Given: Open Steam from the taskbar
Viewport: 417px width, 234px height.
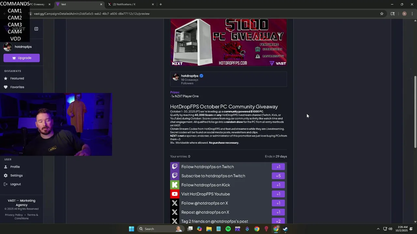Looking at the screenshot, I should tap(285, 229).
